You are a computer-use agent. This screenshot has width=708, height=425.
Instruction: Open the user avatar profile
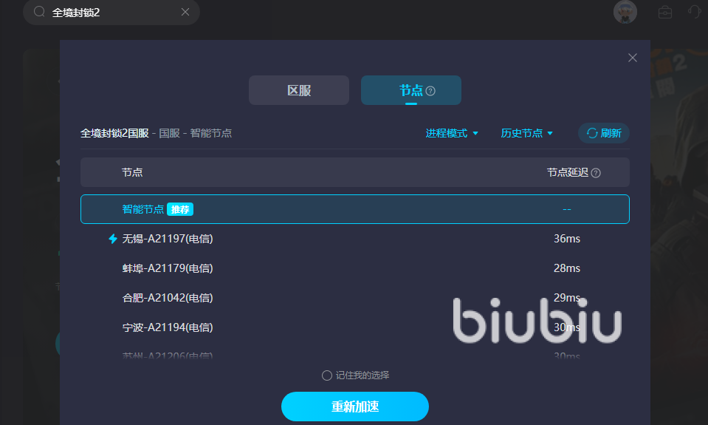(x=625, y=12)
